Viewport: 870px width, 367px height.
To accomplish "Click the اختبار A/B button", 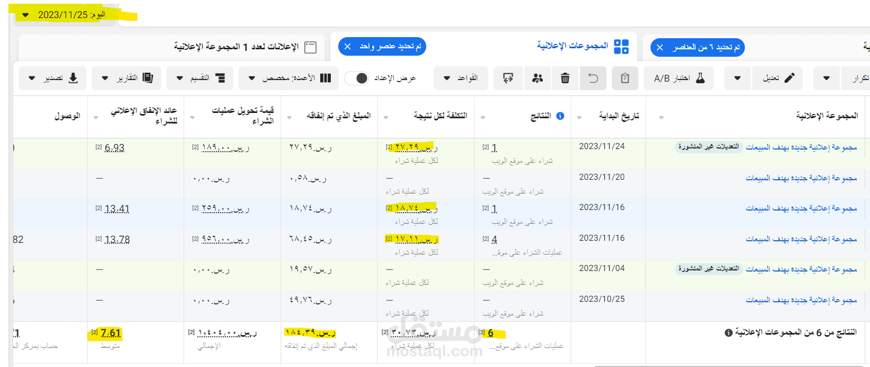I will coord(679,78).
